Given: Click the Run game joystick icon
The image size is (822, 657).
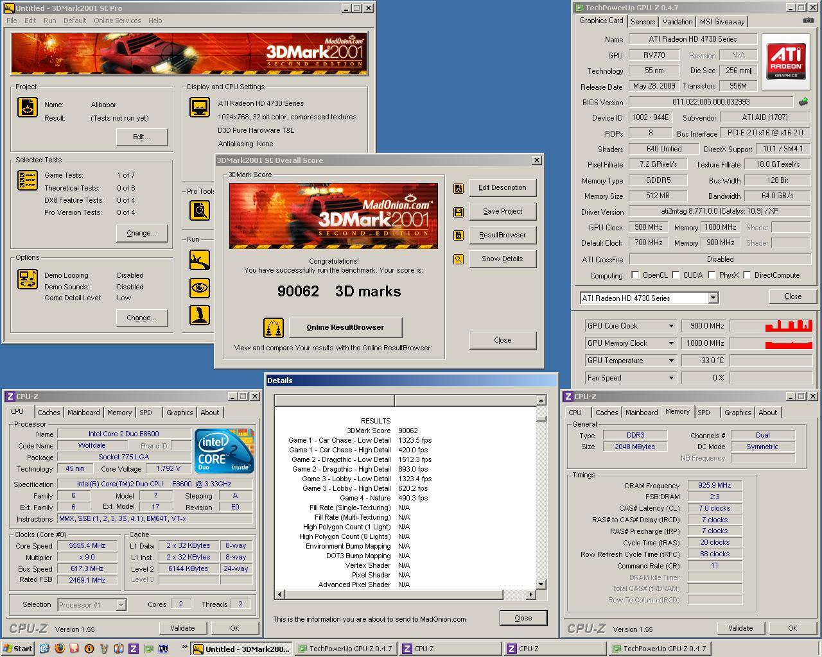Looking at the screenshot, I should pos(200,314).
